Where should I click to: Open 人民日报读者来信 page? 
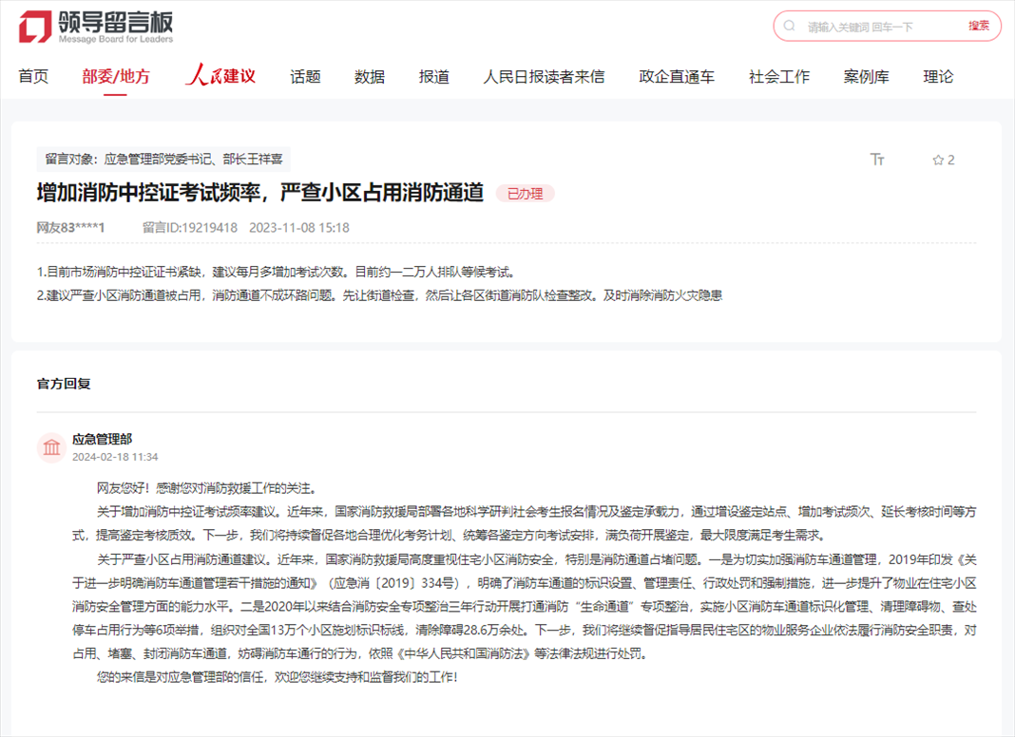544,77
